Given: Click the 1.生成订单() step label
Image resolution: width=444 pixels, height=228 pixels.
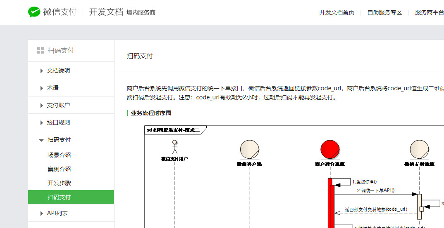Looking at the screenshot, I should [x=365, y=182].
